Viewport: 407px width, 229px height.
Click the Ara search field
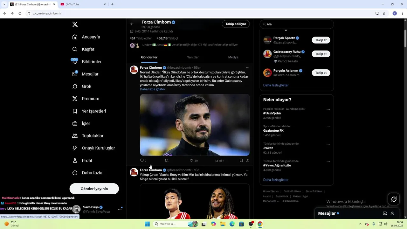[x=297, y=24]
